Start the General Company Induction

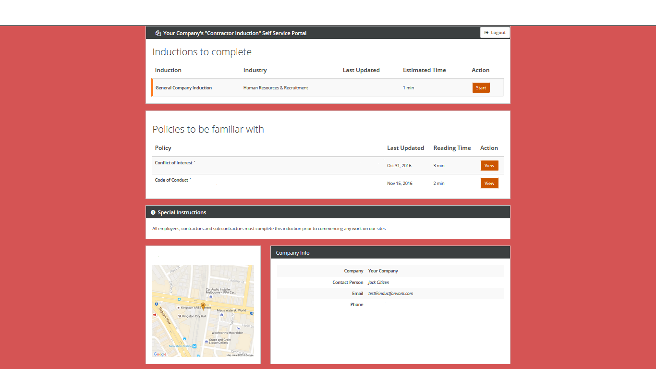(x=481, y=88)
